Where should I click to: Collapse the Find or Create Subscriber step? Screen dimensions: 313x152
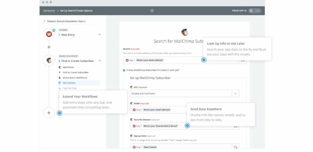pos(99,61)
